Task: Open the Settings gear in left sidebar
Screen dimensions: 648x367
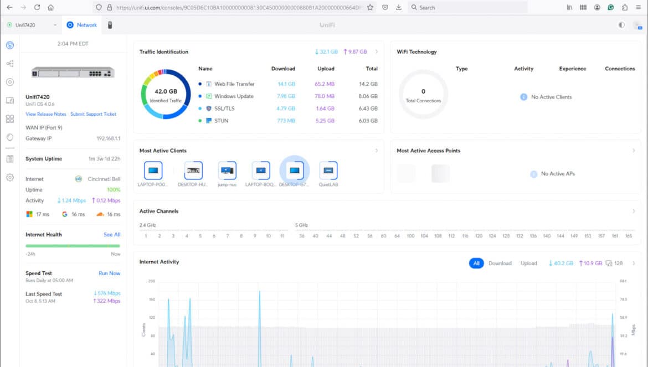Action: coord(10,178)
